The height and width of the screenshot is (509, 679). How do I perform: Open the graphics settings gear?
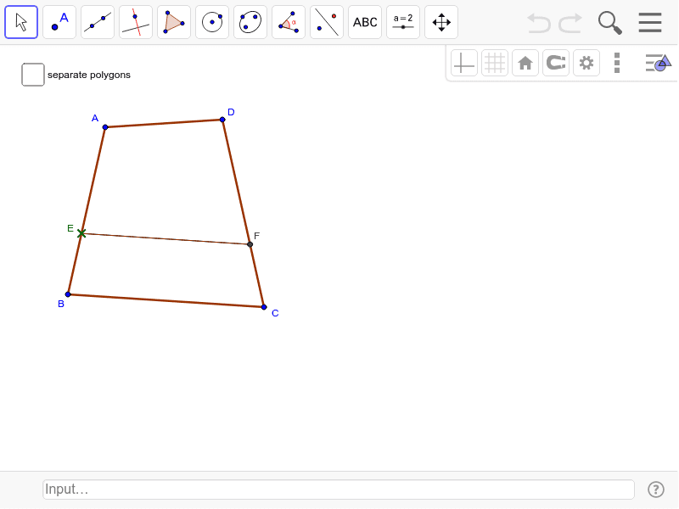pyautogui.click(x=586, y=63)
